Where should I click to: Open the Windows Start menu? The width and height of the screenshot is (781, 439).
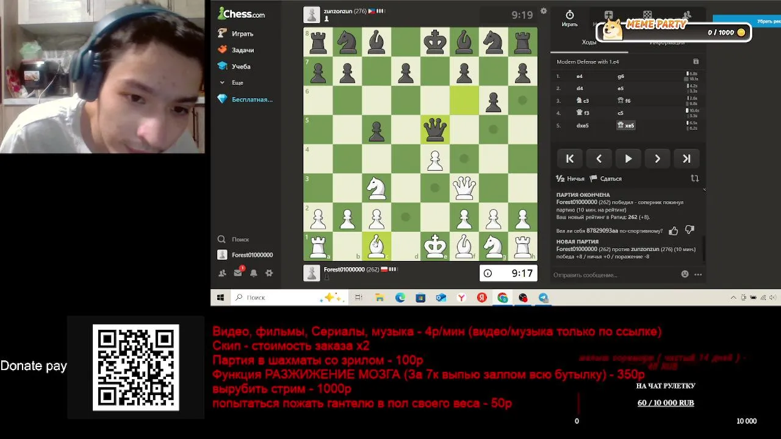220,298
